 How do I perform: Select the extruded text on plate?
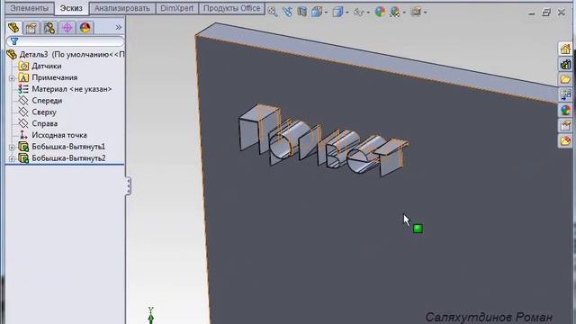tap(323, 141)
